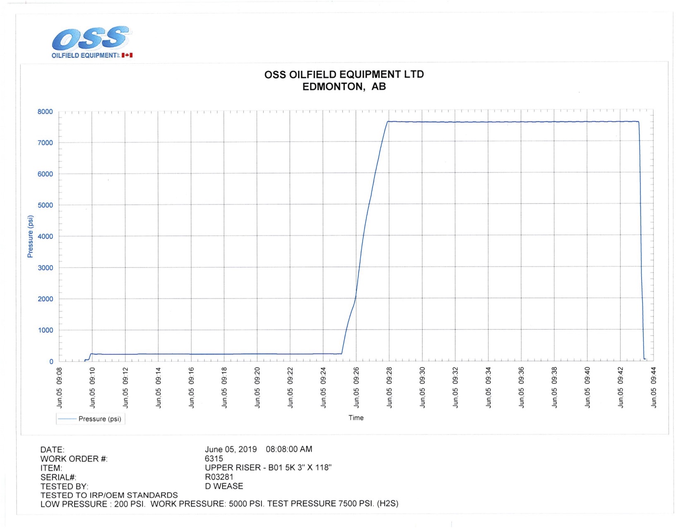Click the 'Time' x-axis title
This screenshot has height=528, width=683.
coord(356,418)
